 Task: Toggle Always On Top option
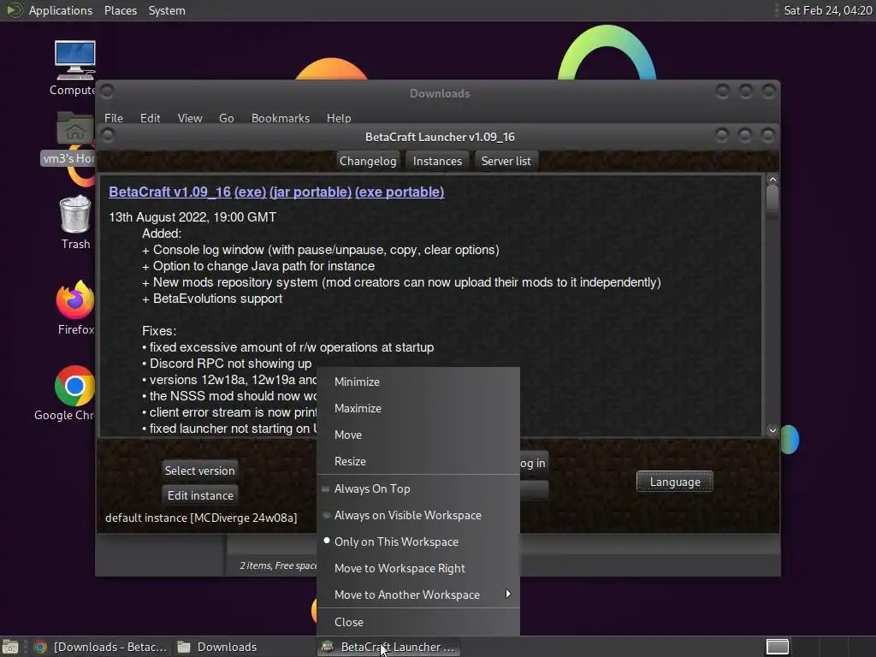tap(418, 488)
